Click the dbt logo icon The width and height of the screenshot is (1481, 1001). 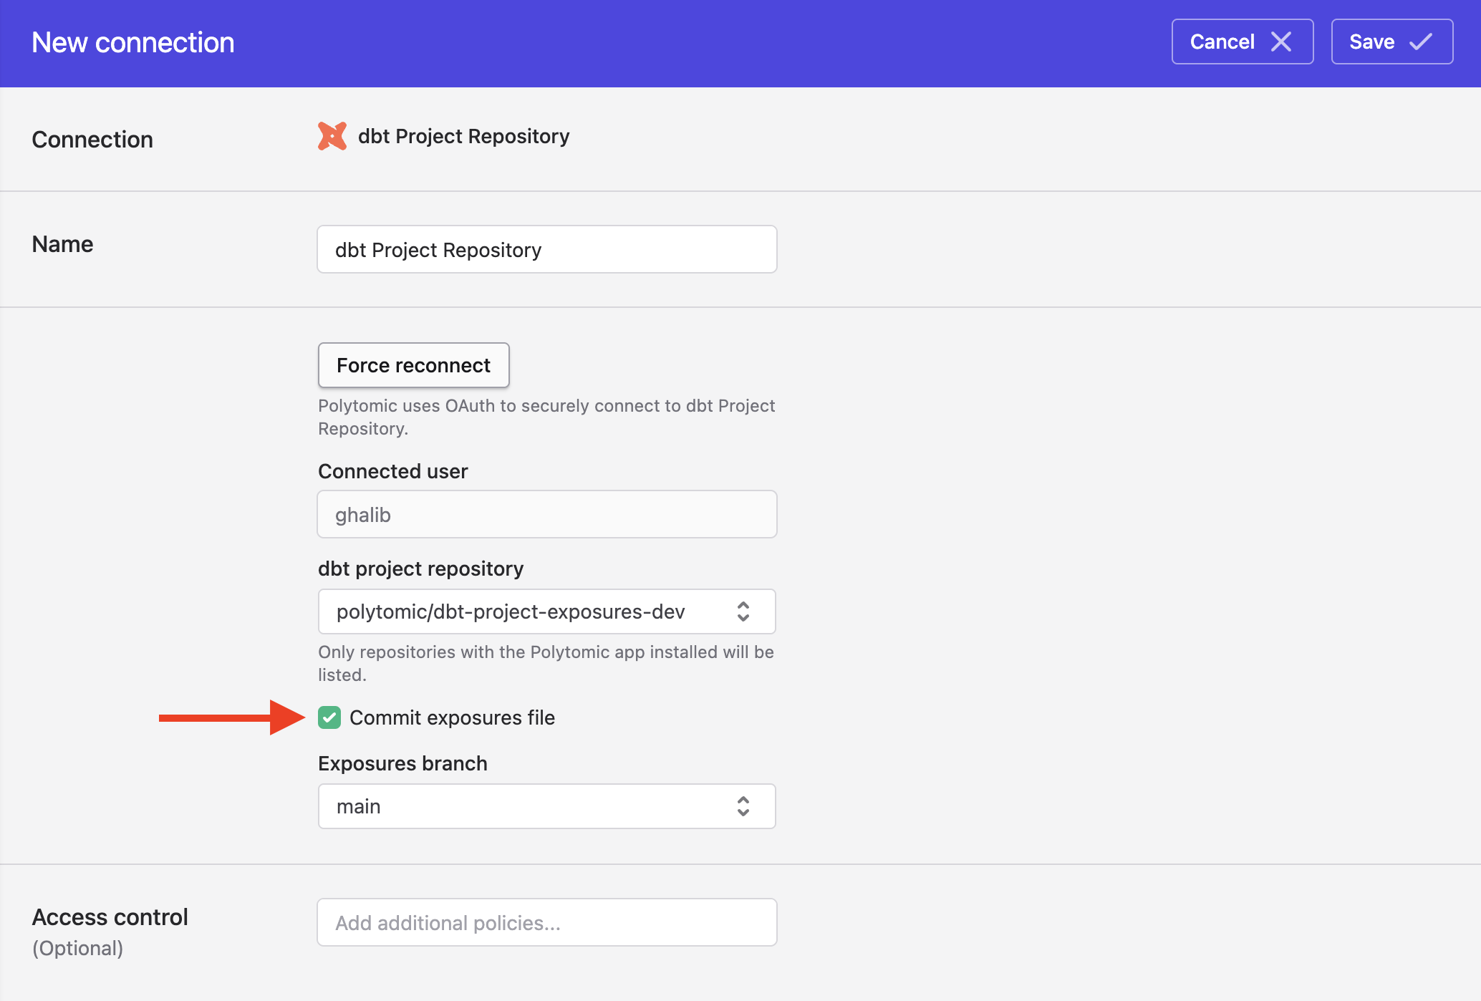point(332,136)
